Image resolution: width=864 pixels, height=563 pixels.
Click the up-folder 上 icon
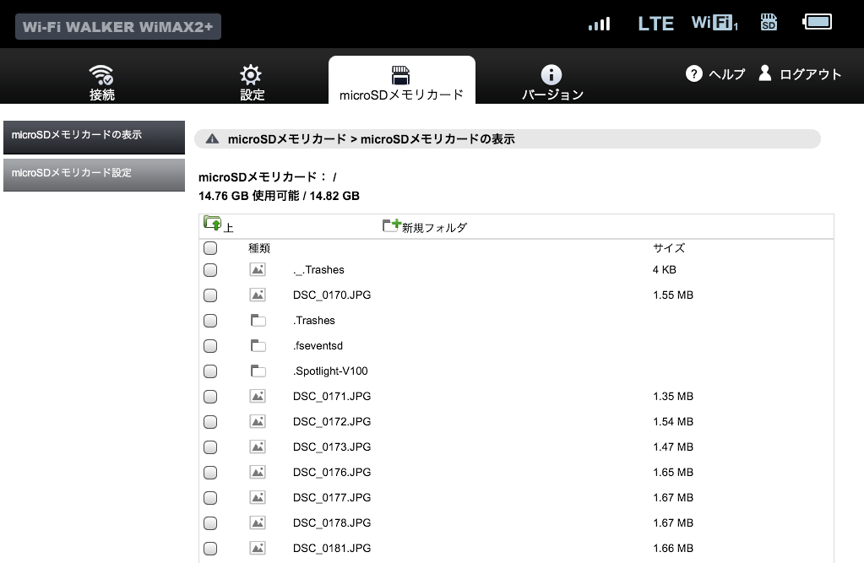[x=212, y=224]
